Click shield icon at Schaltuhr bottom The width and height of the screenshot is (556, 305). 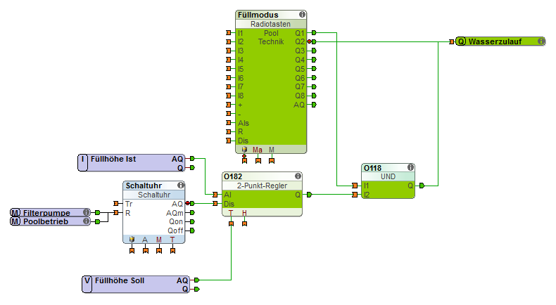(x=132, y=239)
